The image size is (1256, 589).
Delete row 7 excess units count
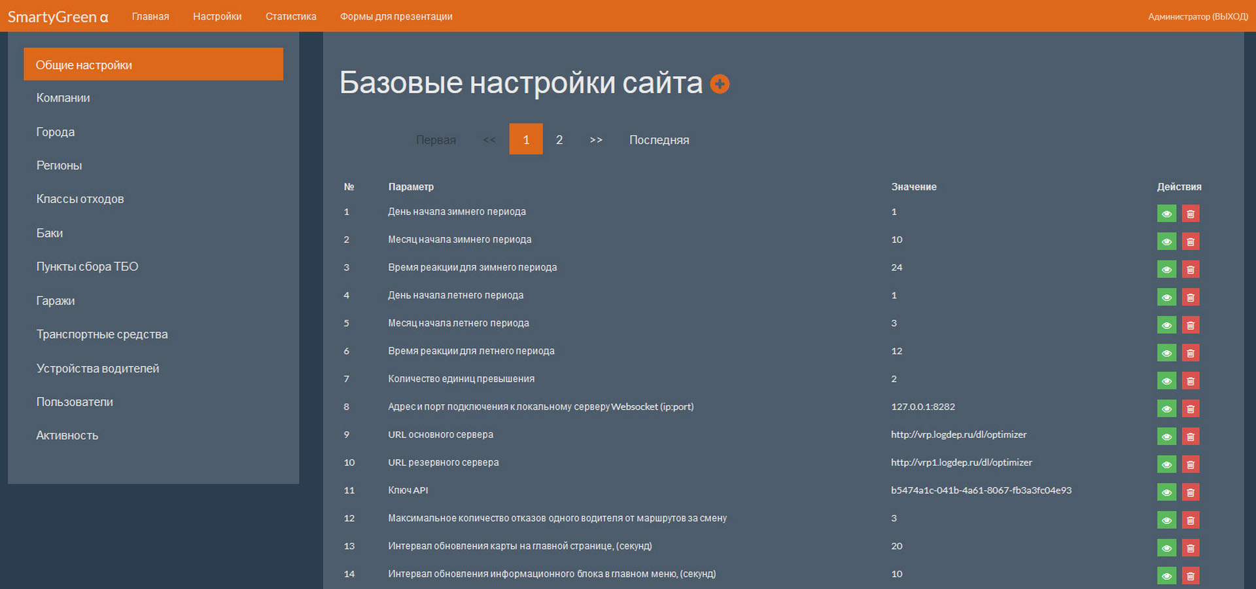[x=1191, y=381]
